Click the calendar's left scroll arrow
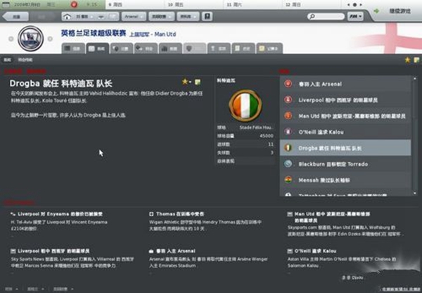 (x=349, y=5)
